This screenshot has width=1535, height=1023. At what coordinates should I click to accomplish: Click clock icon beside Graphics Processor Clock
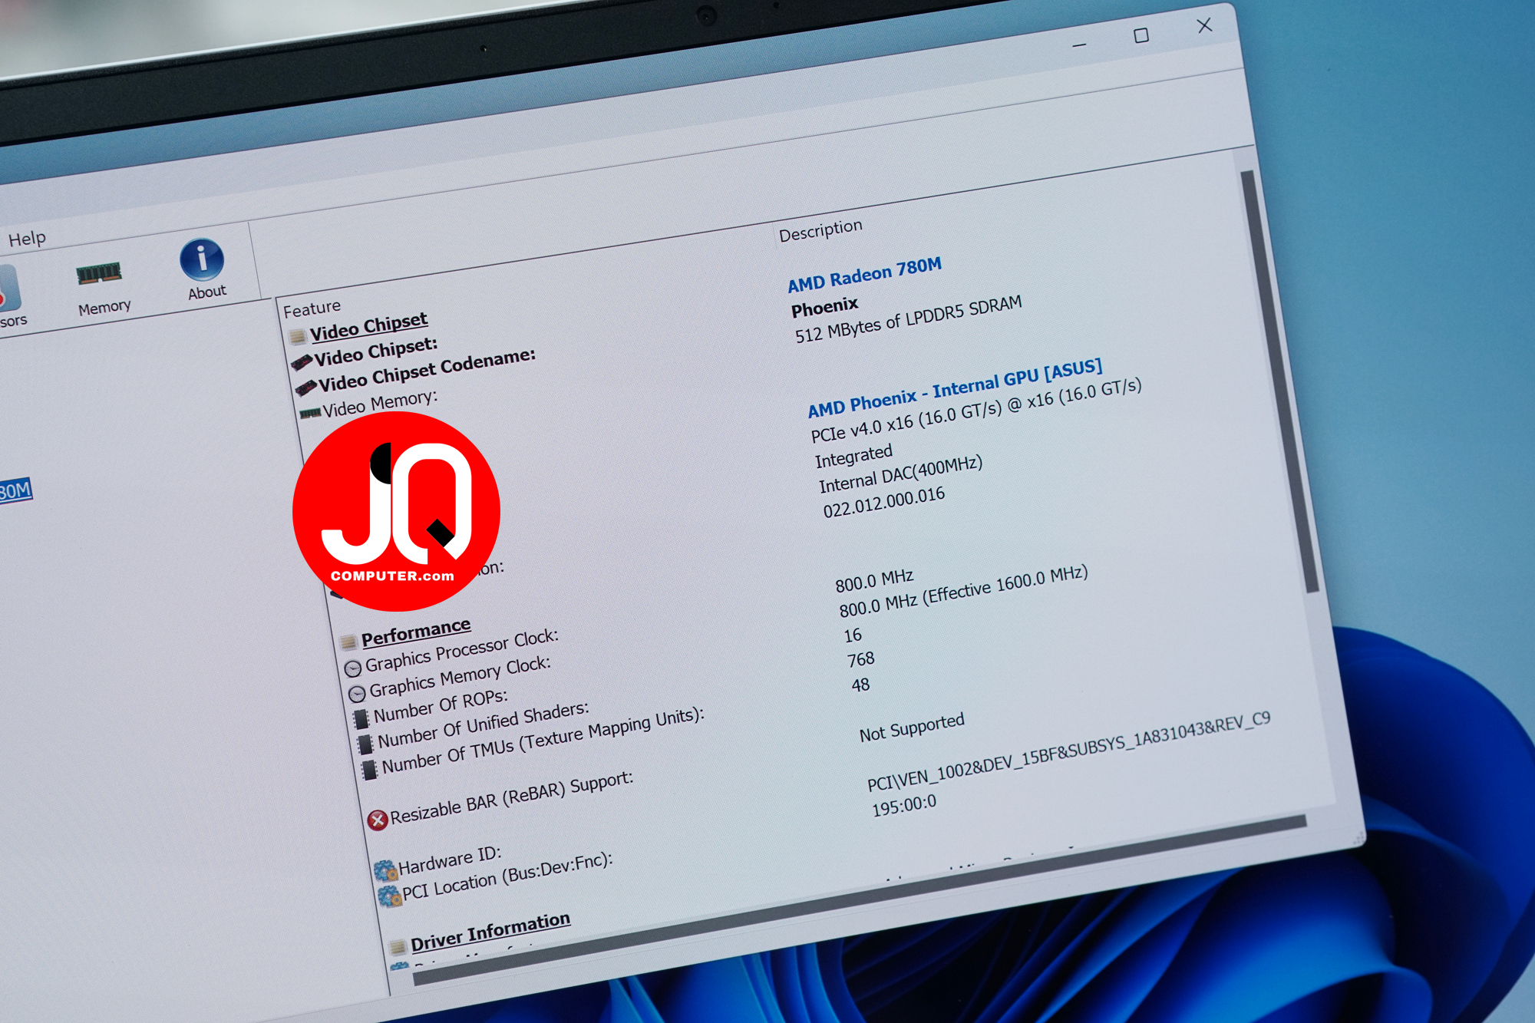click(352, 668)
